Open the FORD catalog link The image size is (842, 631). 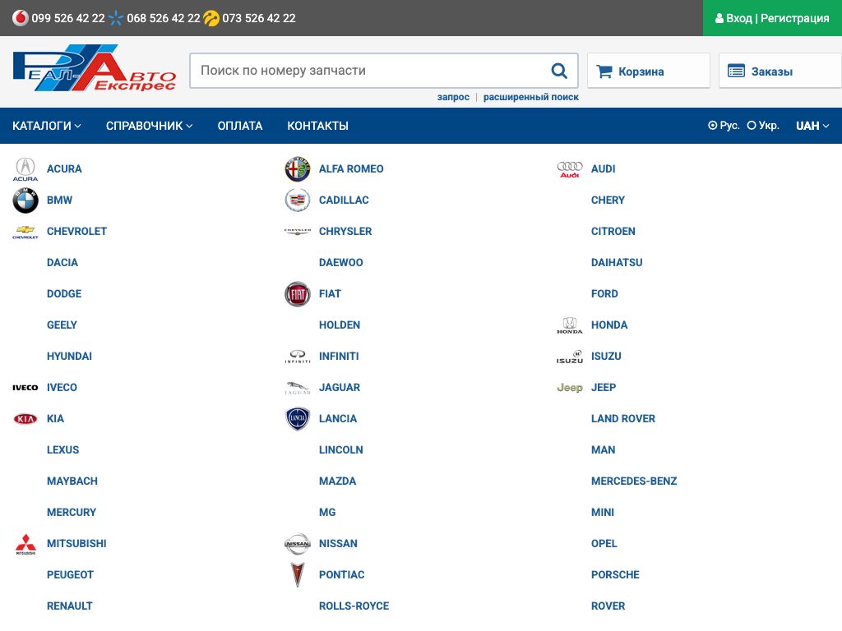click(x=604, y=294)
